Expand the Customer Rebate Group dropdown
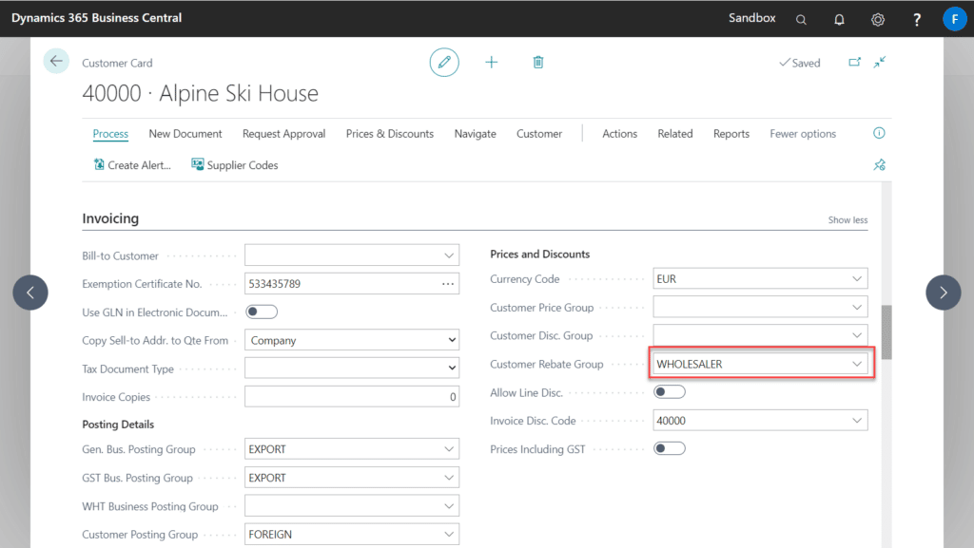 point(855,364)
